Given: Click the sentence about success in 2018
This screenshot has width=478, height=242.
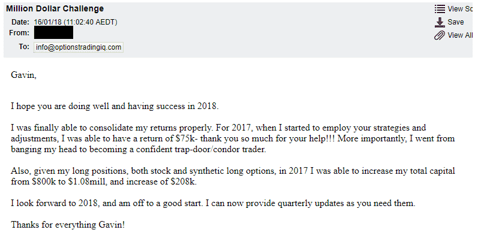Looking at the screenshot, I should point(115,106).
